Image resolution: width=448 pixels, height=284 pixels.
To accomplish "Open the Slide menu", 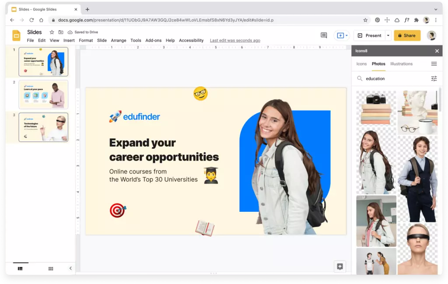I will pos(101,41).
